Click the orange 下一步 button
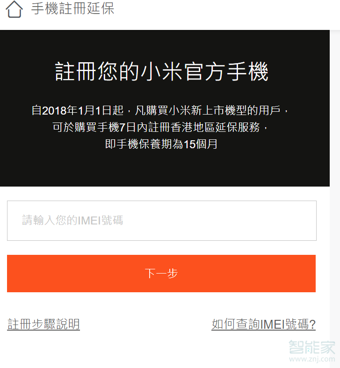The image size is (340, 368). pyautogui.click(x=161, y=274)
